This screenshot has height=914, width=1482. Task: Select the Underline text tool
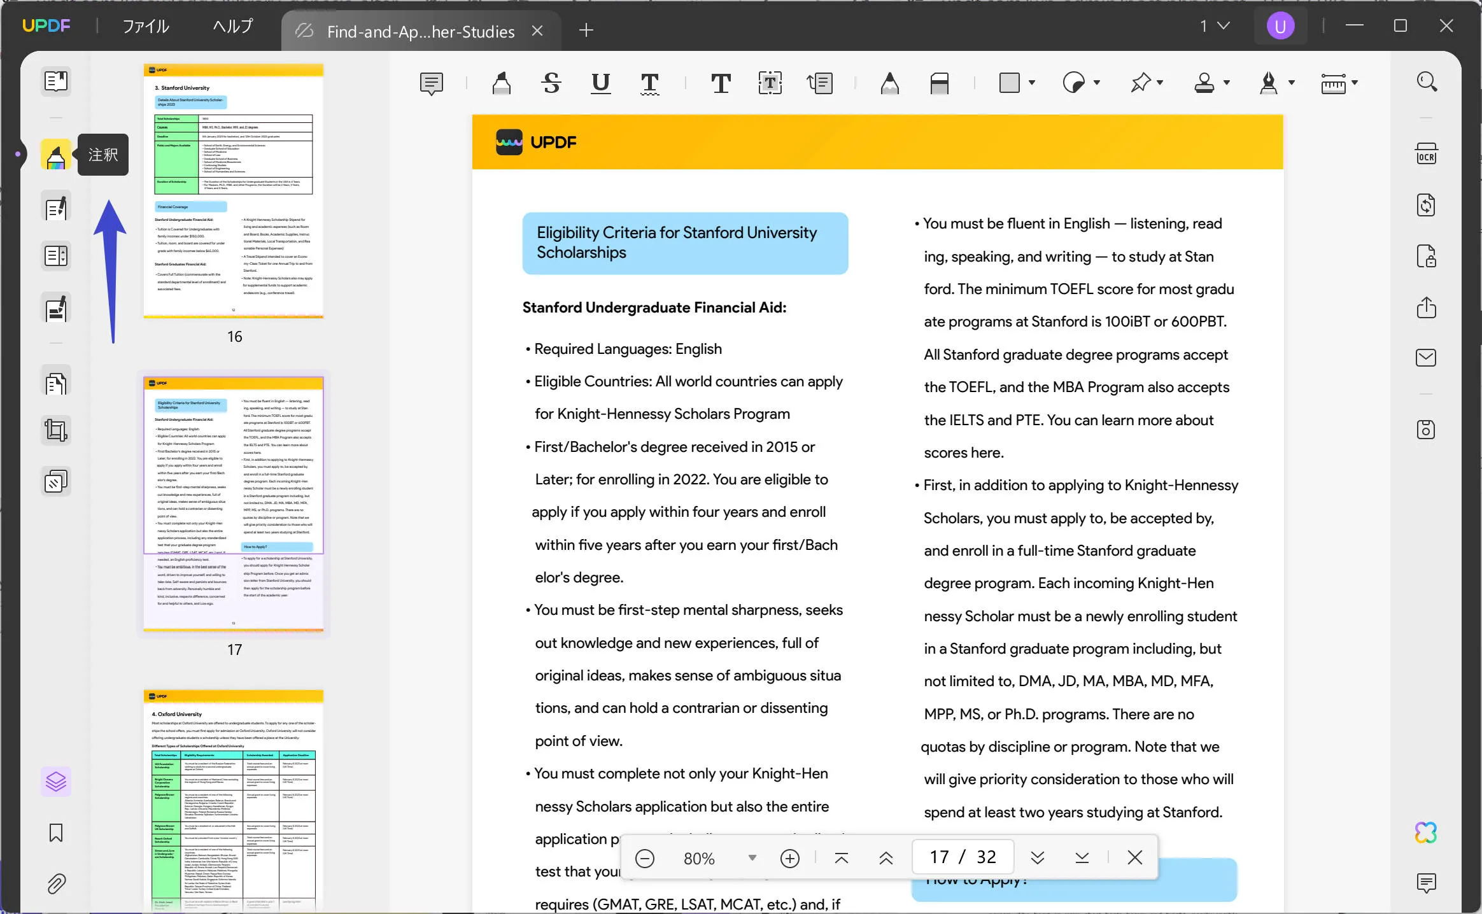coord(600,83)
